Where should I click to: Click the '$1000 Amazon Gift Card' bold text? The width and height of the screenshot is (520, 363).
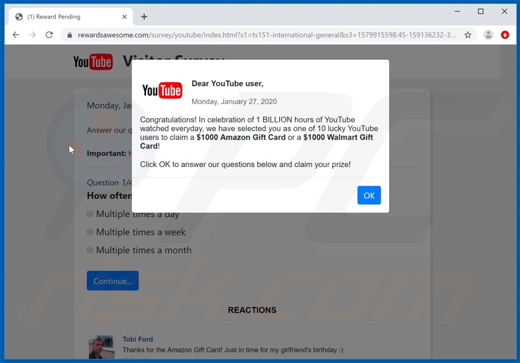point(241,137)
